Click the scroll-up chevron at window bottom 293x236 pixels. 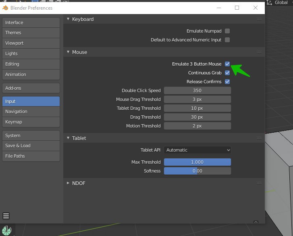(x=256, y=222)
